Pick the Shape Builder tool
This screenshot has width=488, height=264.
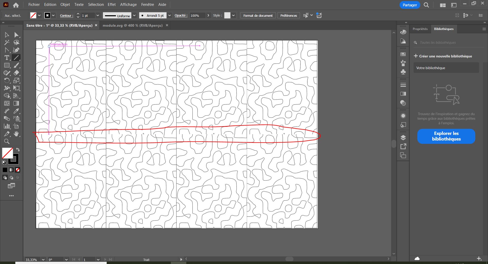click(7, 96)
